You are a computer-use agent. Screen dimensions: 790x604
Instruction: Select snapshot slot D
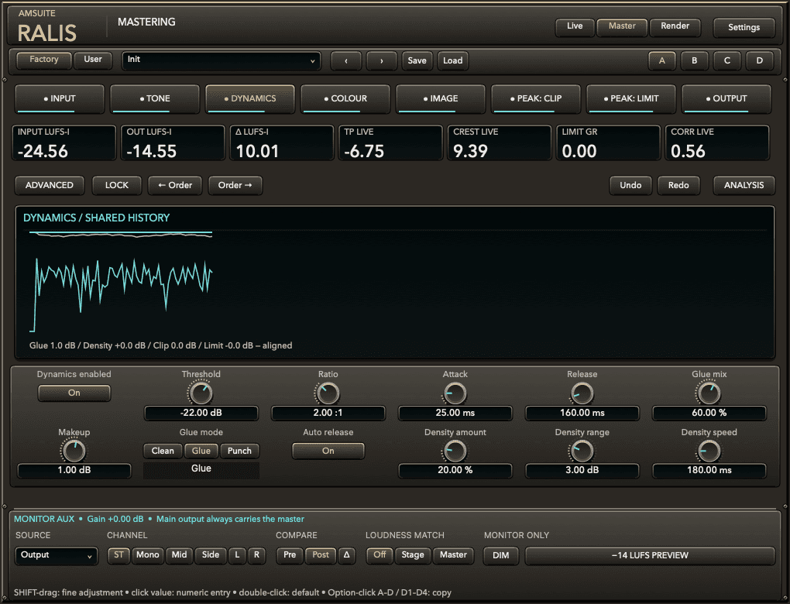coord(759,60)
